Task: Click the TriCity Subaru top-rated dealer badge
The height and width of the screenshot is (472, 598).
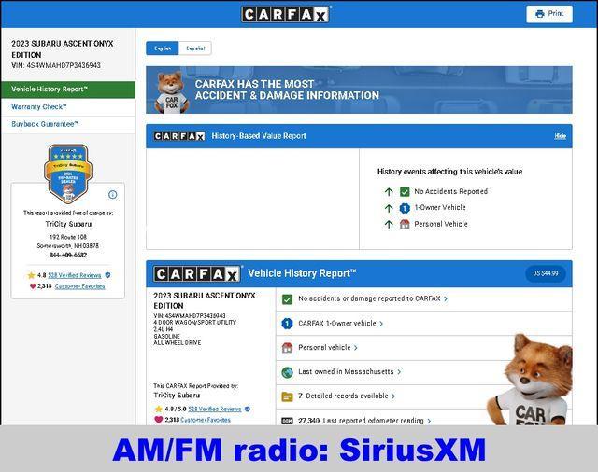Action: click(x=68, y=174)
